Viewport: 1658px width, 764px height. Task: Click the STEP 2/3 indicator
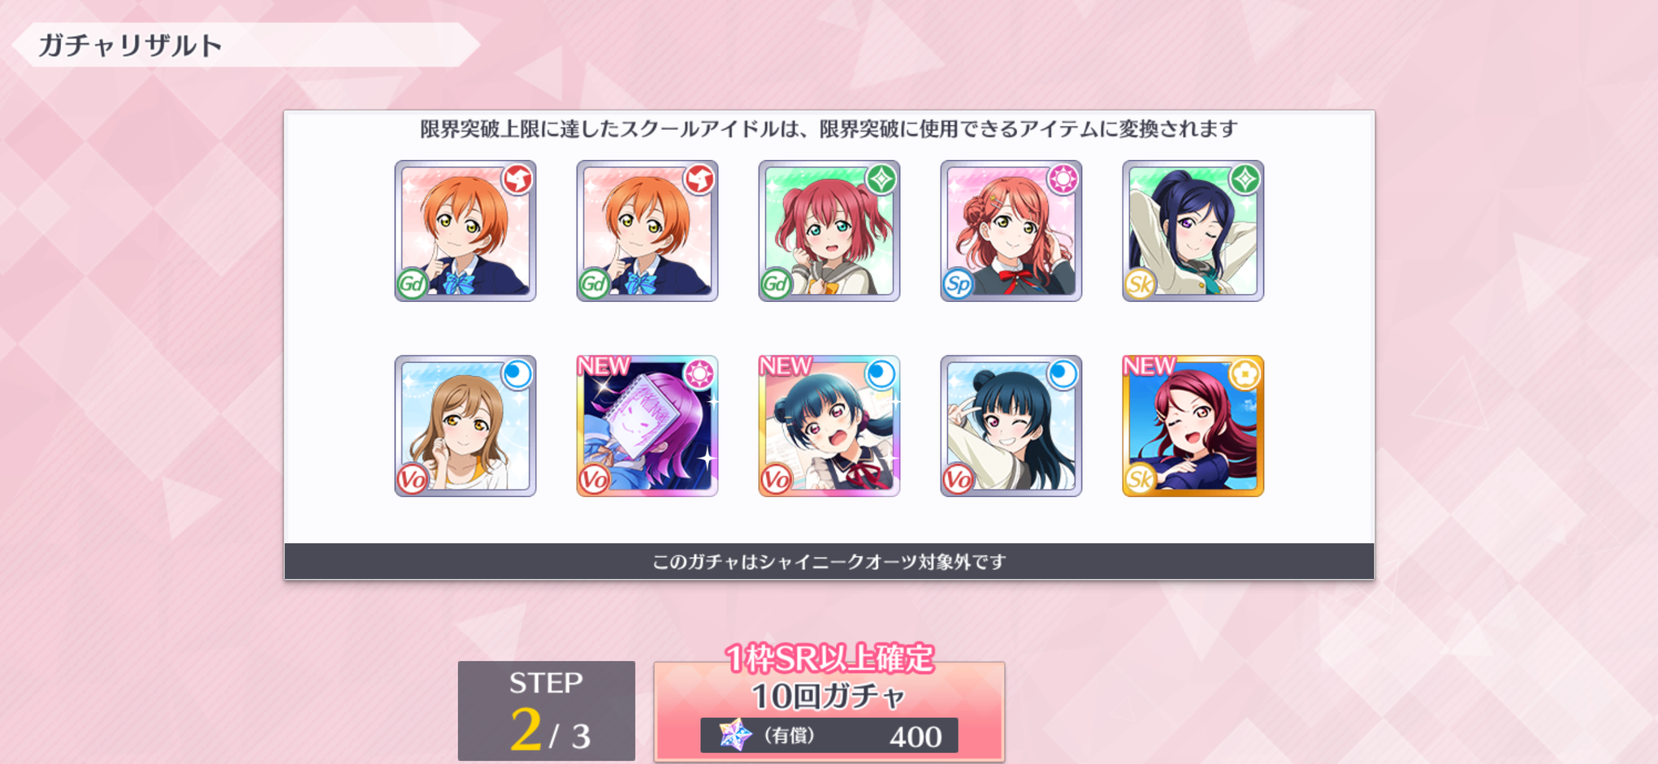click(x=547, y=711)
